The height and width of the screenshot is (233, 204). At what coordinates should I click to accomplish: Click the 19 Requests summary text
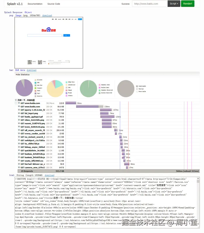(27, 171)
